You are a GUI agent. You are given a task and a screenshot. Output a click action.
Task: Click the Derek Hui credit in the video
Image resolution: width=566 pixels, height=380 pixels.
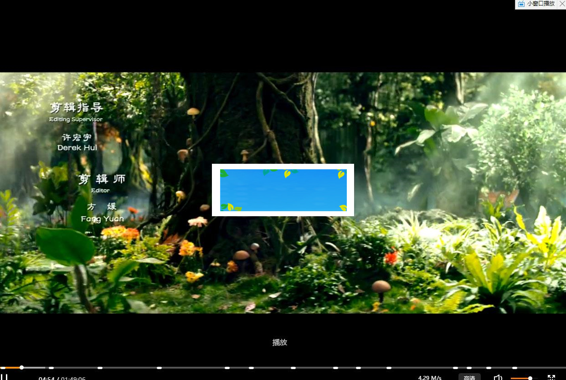[77, 148]
